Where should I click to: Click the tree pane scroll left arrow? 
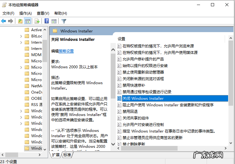(x=2, y=155)
